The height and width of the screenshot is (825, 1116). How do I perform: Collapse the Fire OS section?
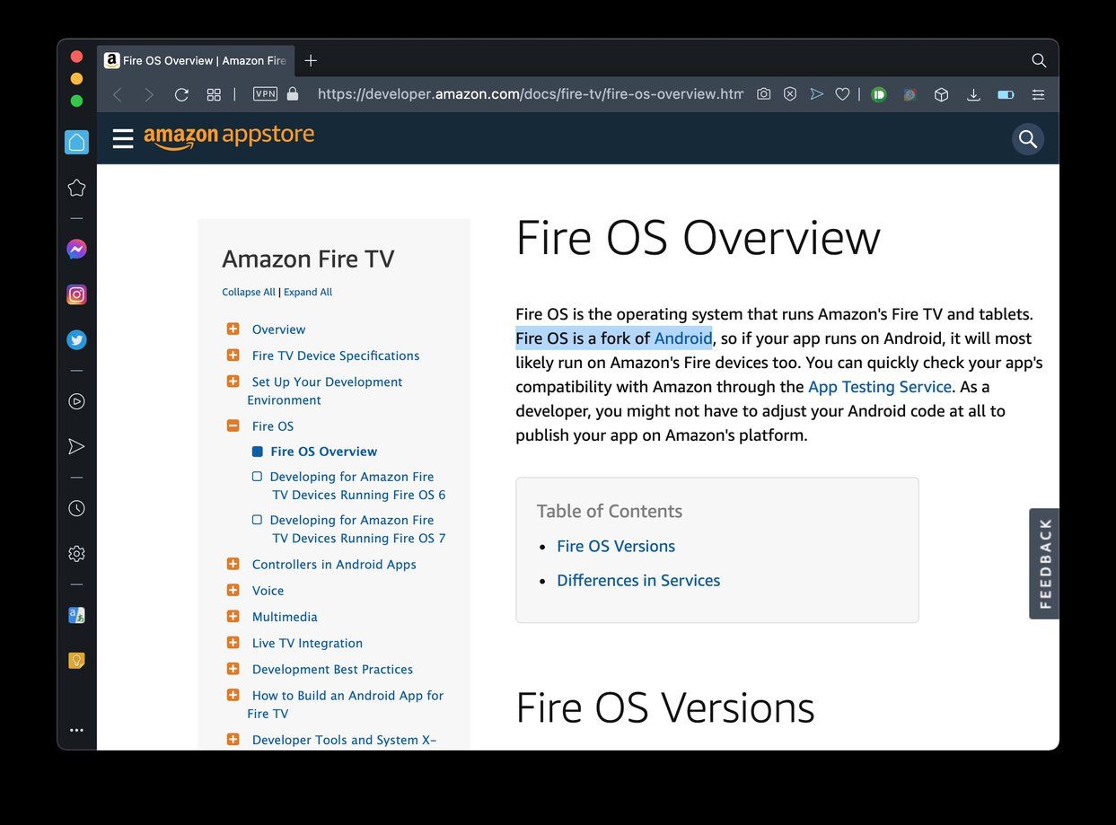point(233,426)
